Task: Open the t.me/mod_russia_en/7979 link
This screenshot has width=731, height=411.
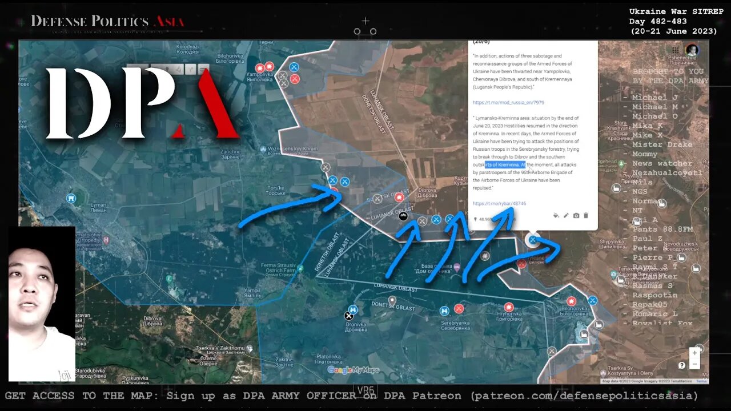Action: (x=508, y=103)
